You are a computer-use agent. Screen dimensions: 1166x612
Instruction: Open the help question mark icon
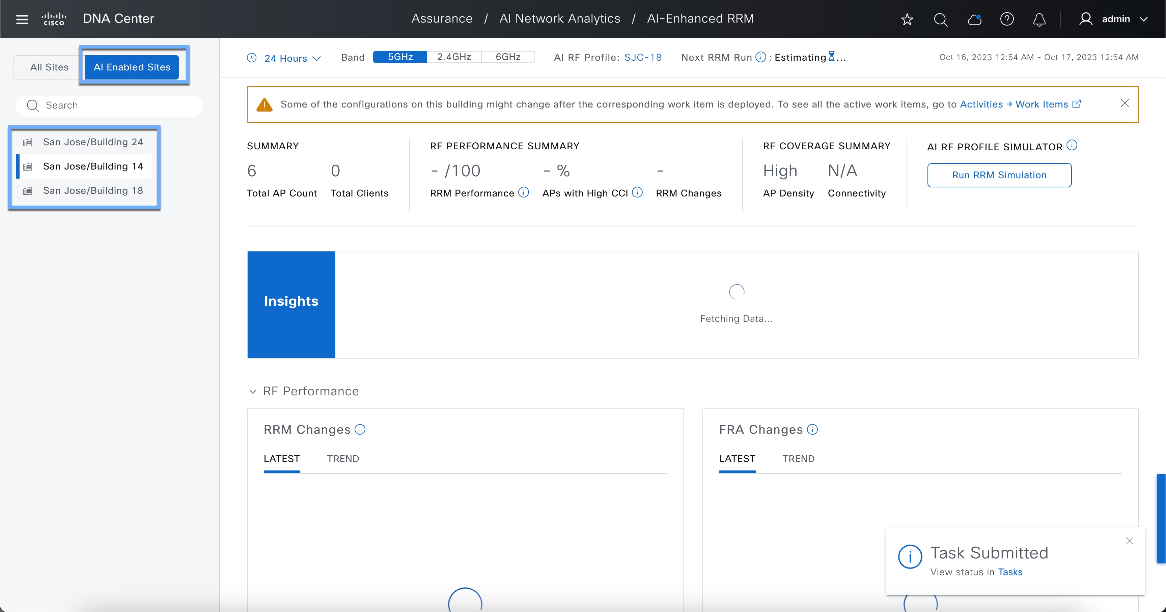click(1007, 19)
